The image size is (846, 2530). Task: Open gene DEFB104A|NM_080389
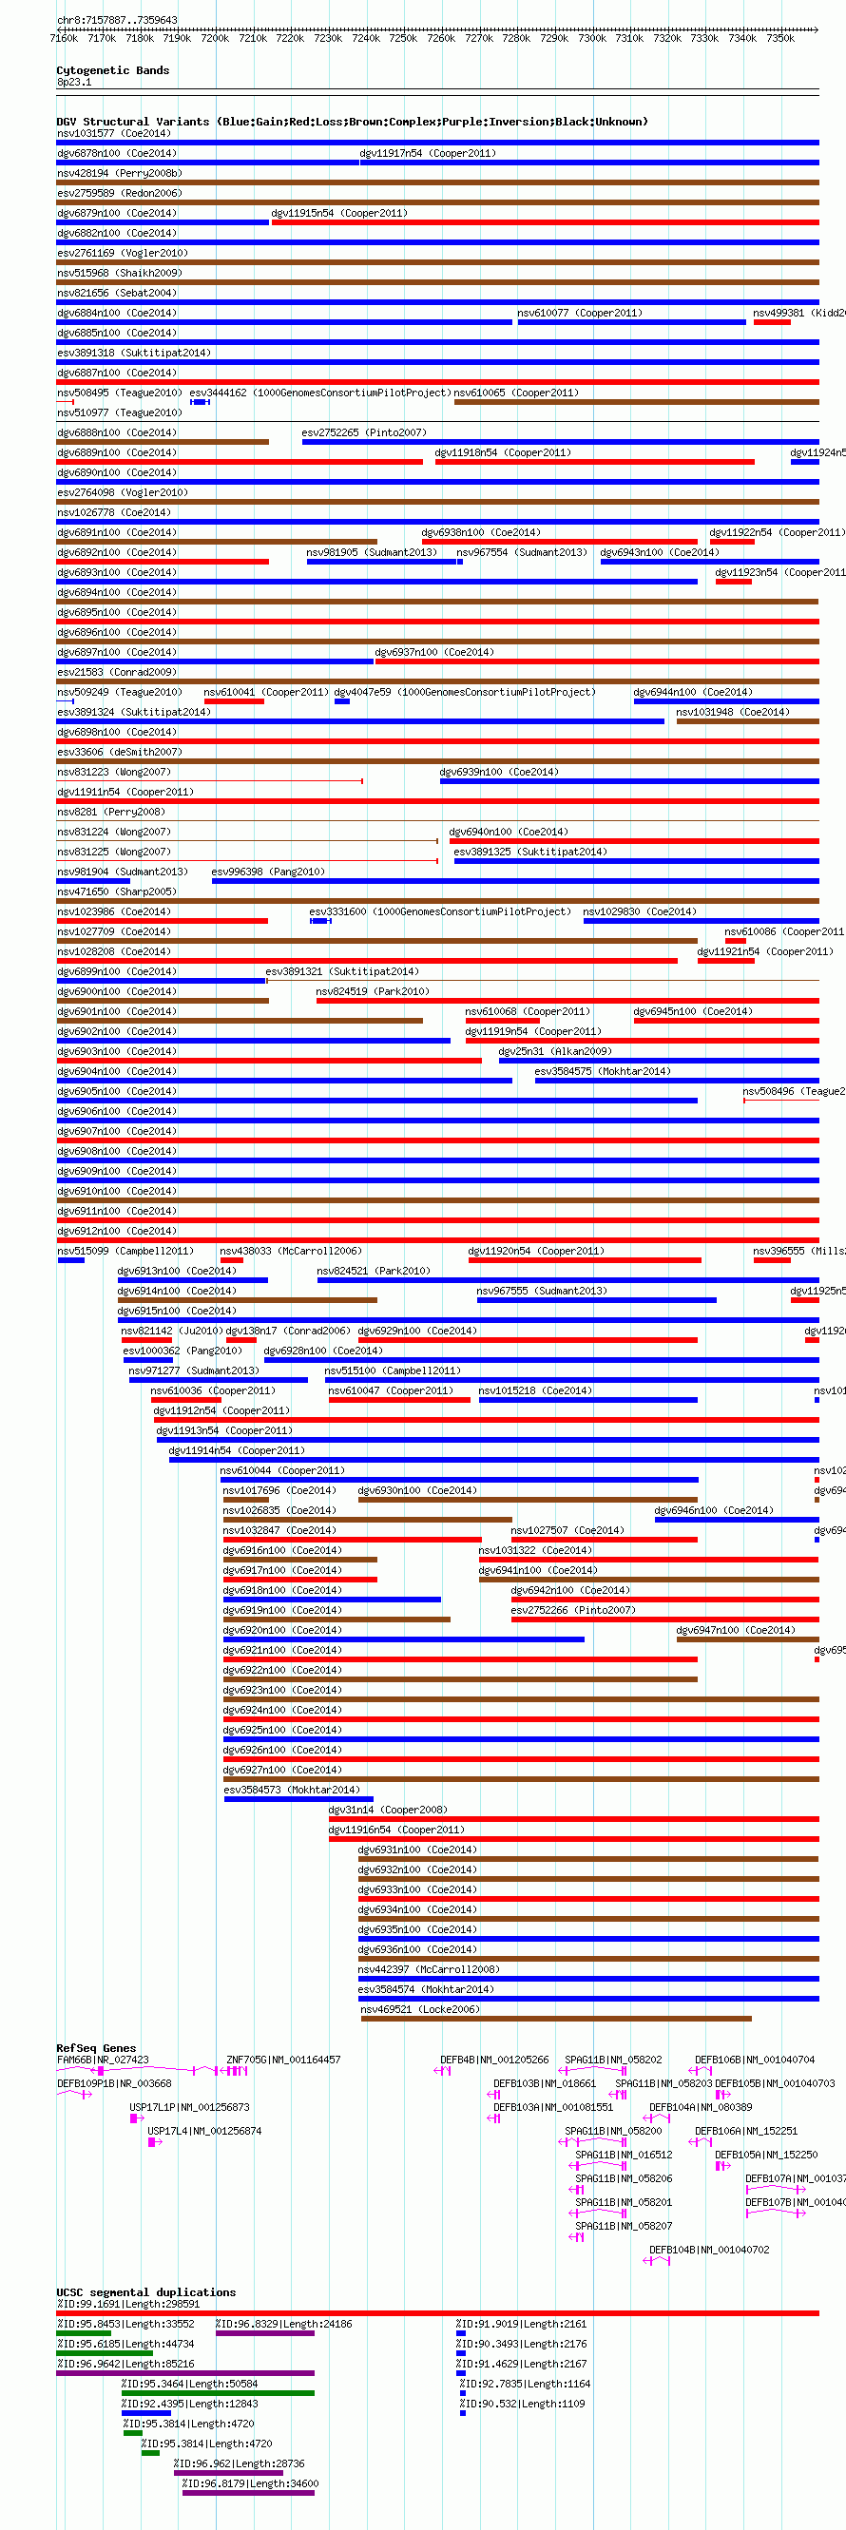point(701,2107)
